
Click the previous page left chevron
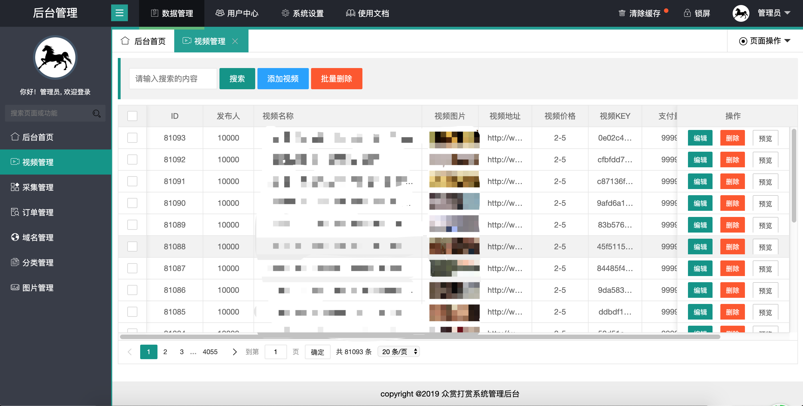point(130,352)
